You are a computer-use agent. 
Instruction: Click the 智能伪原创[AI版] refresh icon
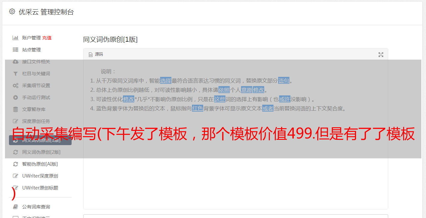point(15,164)
